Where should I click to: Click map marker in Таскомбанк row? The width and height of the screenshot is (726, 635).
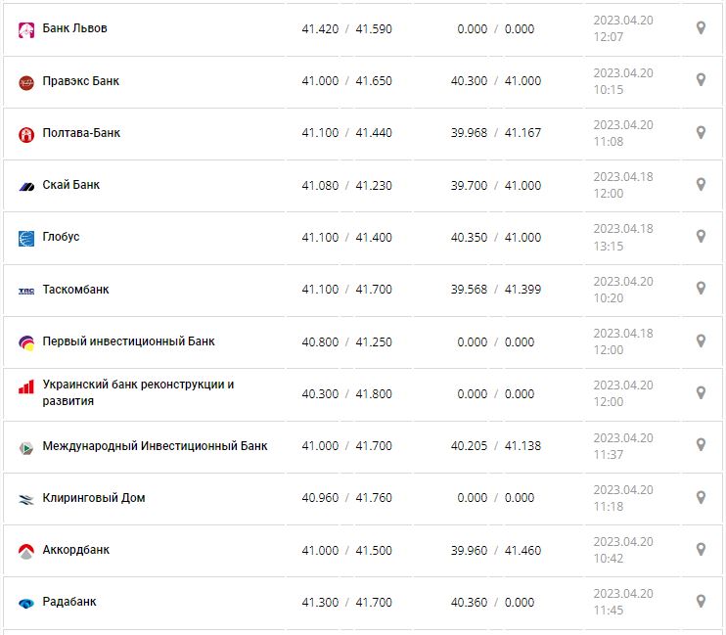[701, 289]
